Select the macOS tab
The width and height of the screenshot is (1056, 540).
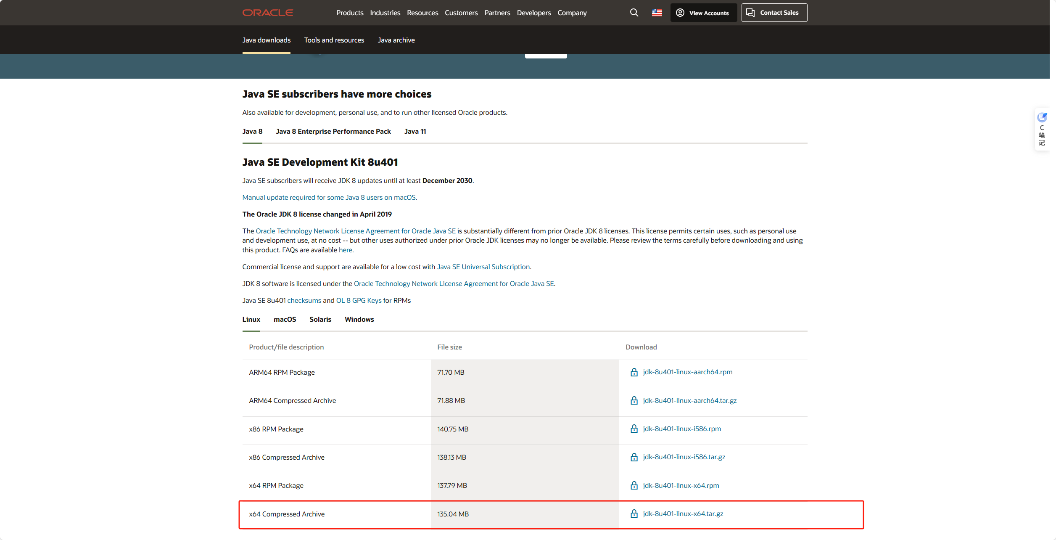point(285,319)
